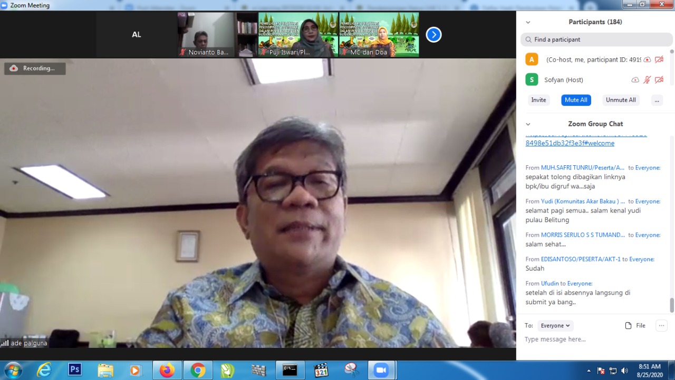Viewport: 675px width, 380px height.
Task: Open Photoshop from the taskbar
Action: 75,370
